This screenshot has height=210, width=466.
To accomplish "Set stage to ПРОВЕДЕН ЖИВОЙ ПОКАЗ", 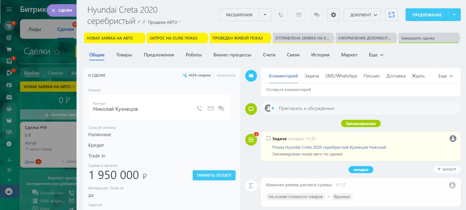I will pyautogui.click(x=241, y=38).
